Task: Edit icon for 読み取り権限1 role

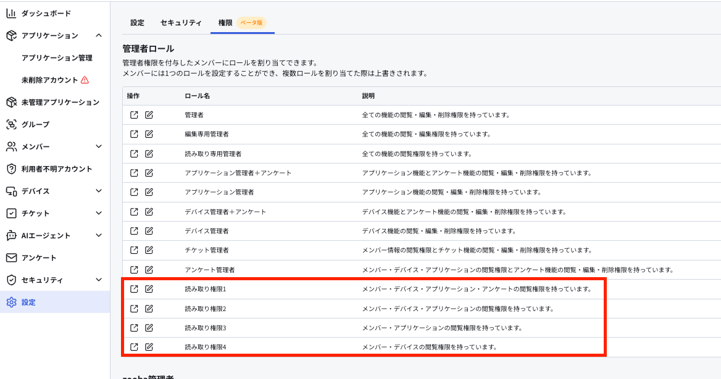Action: pos(149,289)
